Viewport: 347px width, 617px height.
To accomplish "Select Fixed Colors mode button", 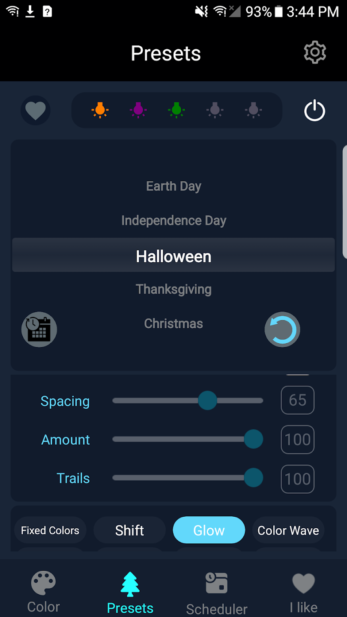I will [x=50, y=530].
